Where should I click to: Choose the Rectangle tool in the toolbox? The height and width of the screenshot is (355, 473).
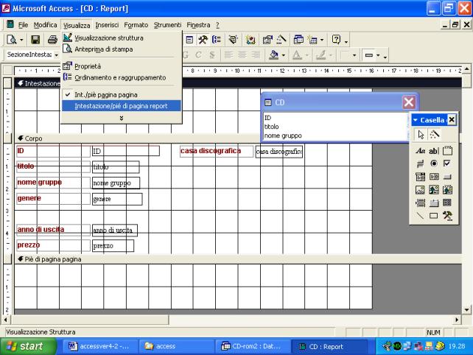[x=434, y=216]
